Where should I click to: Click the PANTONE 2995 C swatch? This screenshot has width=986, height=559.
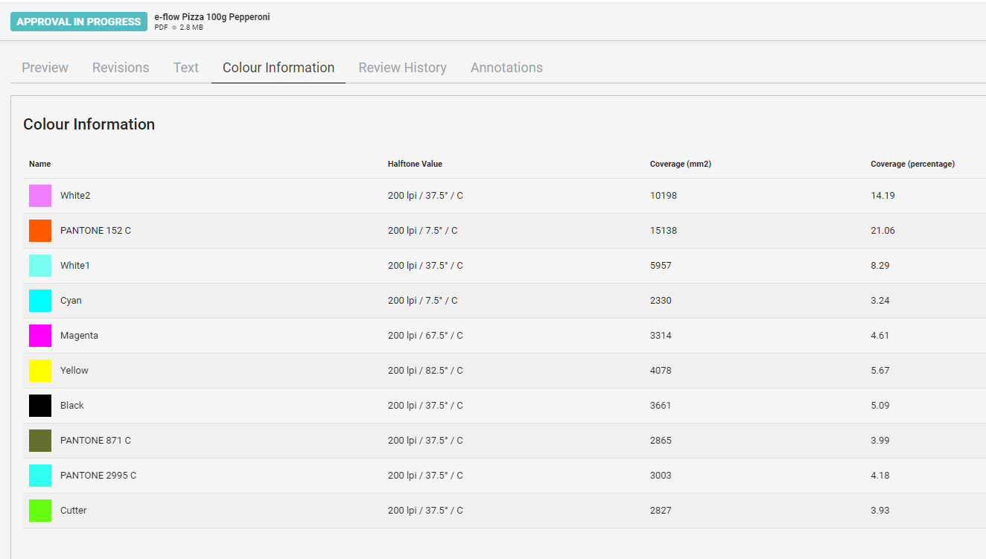[40, 476]
